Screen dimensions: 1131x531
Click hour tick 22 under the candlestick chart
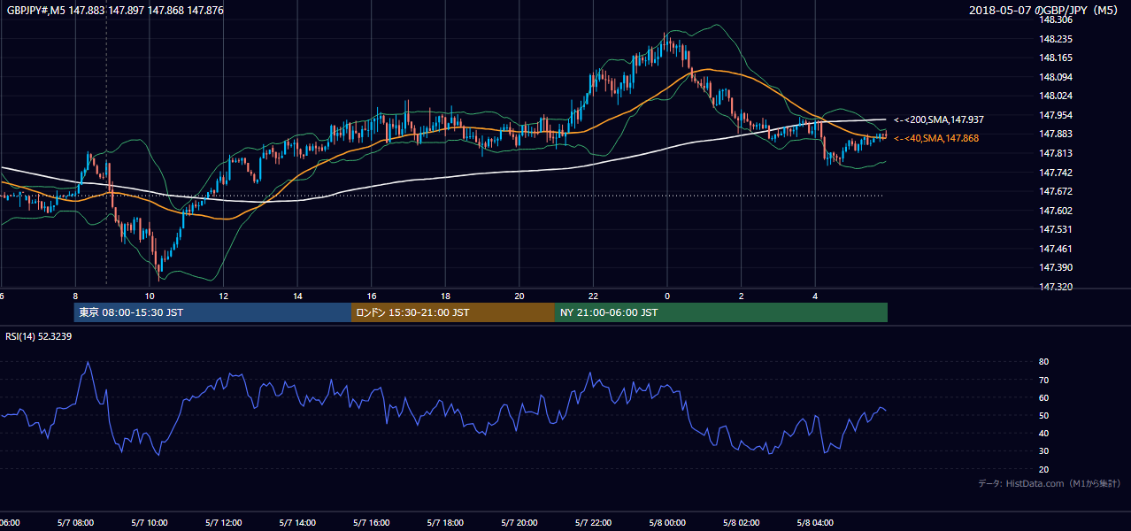[x=594, y=296]
